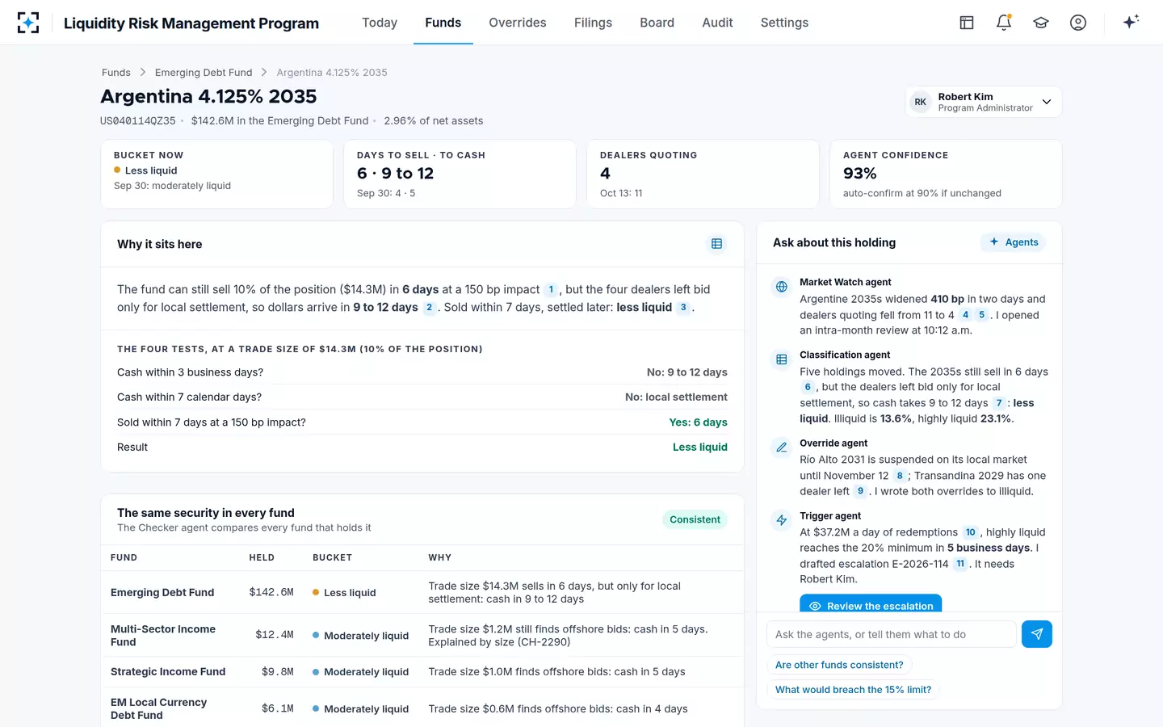Open the layout panel icon in header
The image size is (1163, 727).
click(967, 23)
